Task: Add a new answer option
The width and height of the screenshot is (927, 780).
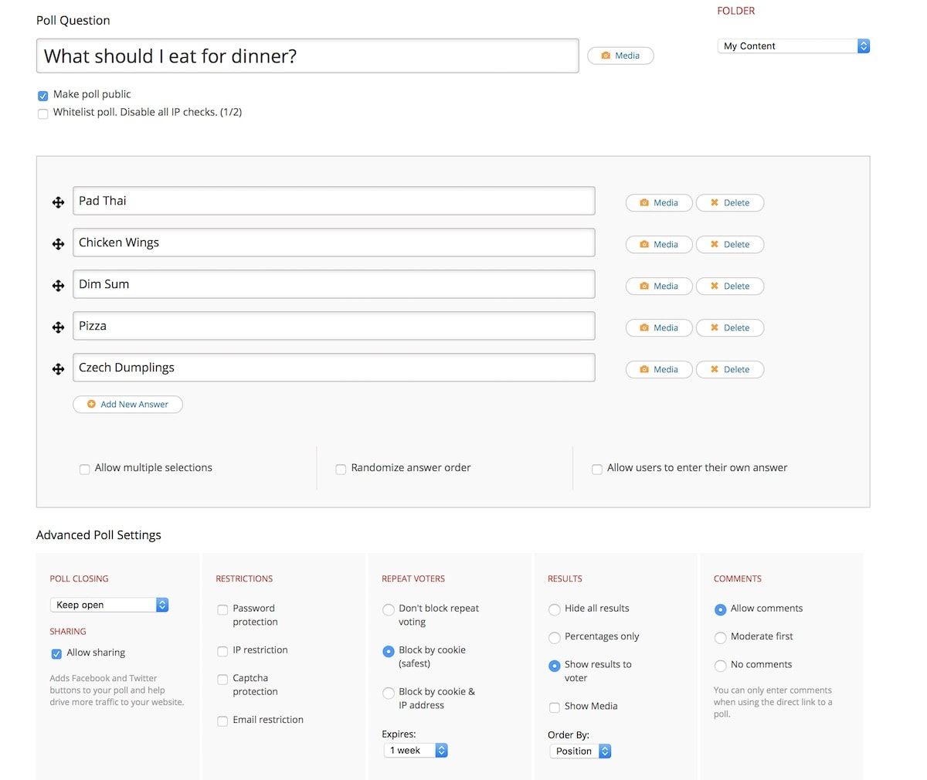Action: click(x=127, y=404)
